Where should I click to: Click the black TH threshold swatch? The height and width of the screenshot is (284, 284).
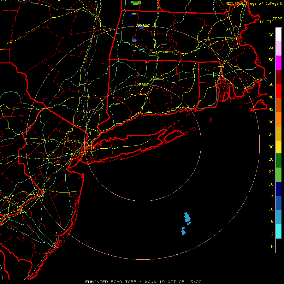click(279, 246)
